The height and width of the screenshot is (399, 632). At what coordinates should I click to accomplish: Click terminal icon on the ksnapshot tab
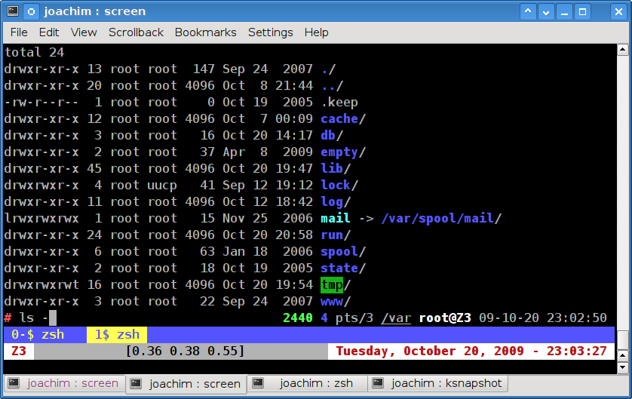pos(379,383)
